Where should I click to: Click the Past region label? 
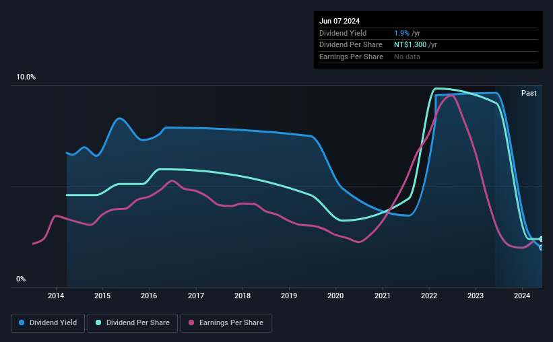pos(529,93)
